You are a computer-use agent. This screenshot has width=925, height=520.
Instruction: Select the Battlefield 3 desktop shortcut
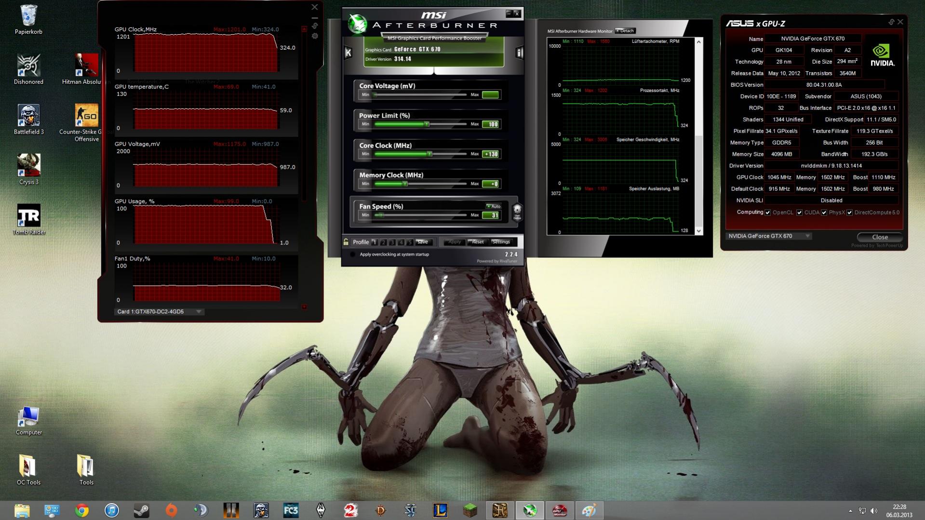pyautogui.click(x=28, y=120)
